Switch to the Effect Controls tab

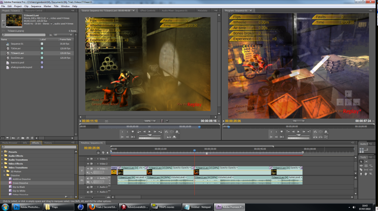148,11
